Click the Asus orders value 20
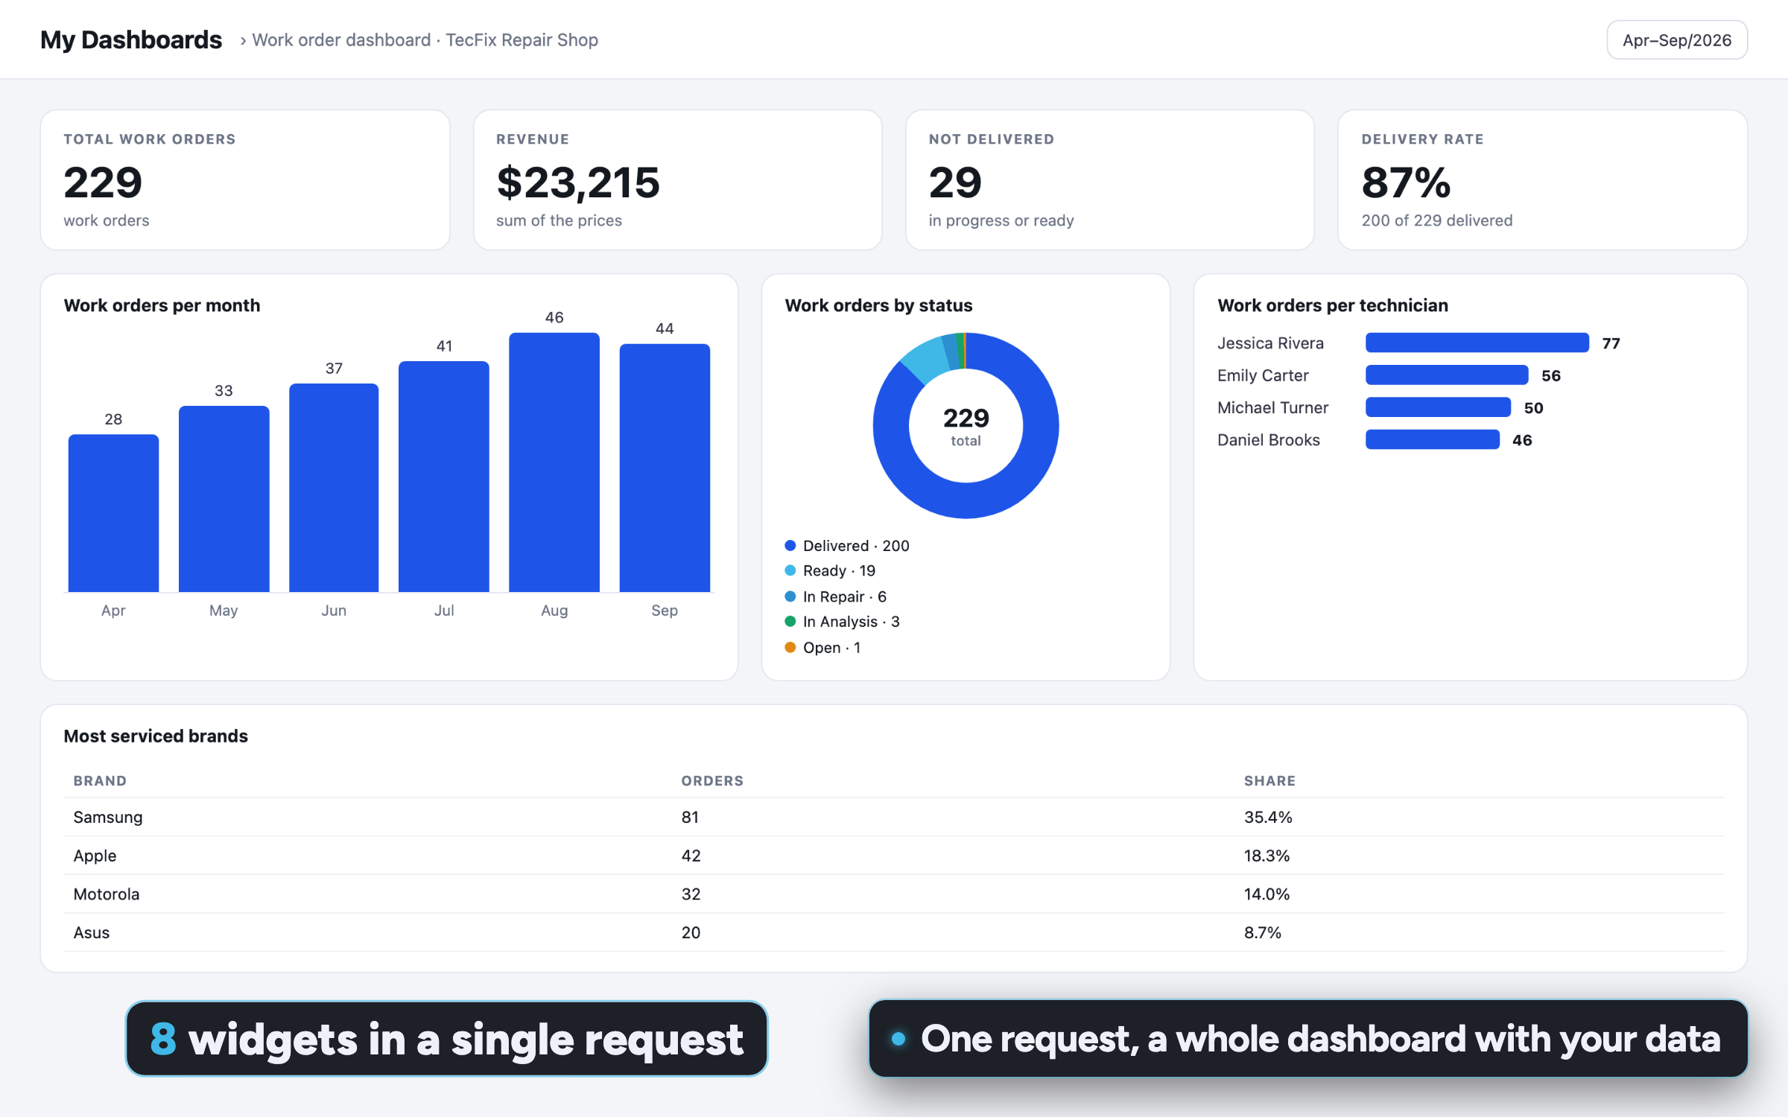 [691, 932]
